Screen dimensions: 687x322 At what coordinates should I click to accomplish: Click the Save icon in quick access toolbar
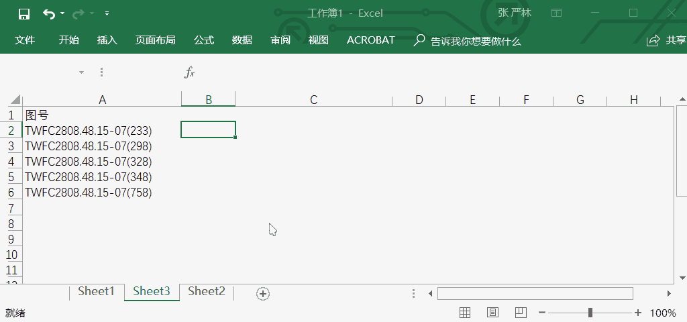tap(23, 13)
